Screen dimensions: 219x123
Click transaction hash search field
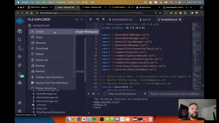[175, 94]
